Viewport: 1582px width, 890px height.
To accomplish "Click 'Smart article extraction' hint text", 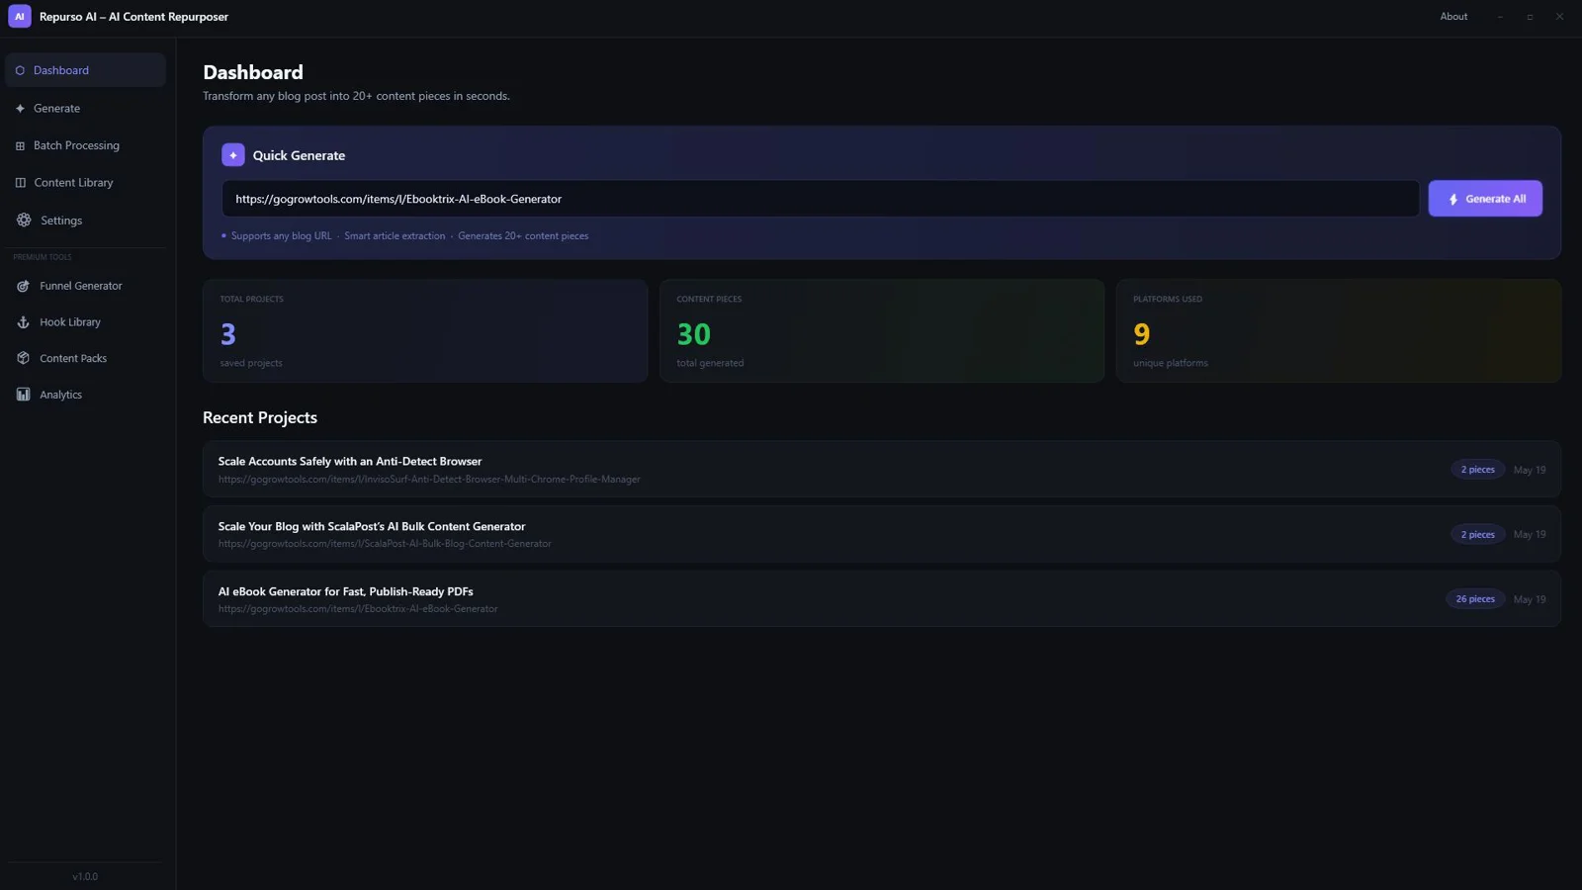I will click(x=395, y=236).
